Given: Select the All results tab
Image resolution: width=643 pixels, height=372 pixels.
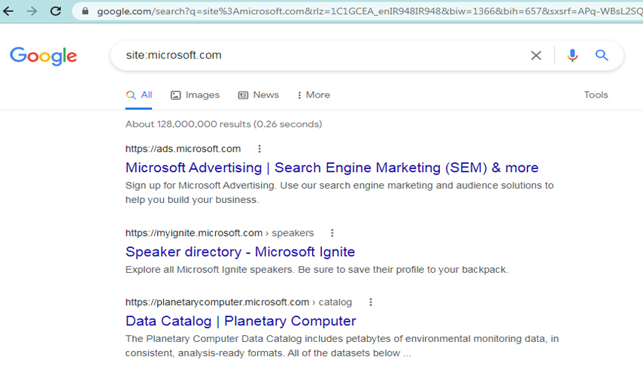Looking at the screenshot, I should [139, 95].
